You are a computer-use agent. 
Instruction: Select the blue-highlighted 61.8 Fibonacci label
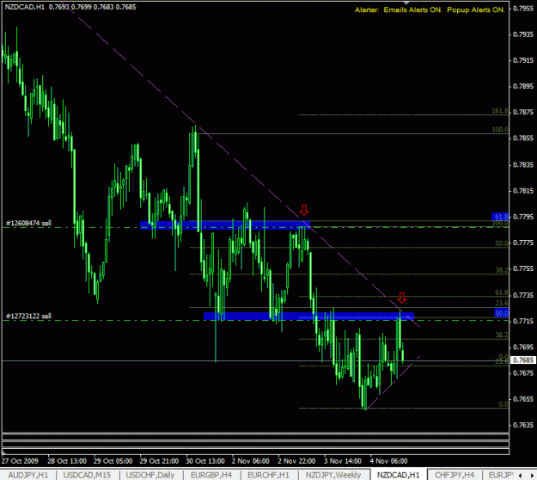(500, 217)
